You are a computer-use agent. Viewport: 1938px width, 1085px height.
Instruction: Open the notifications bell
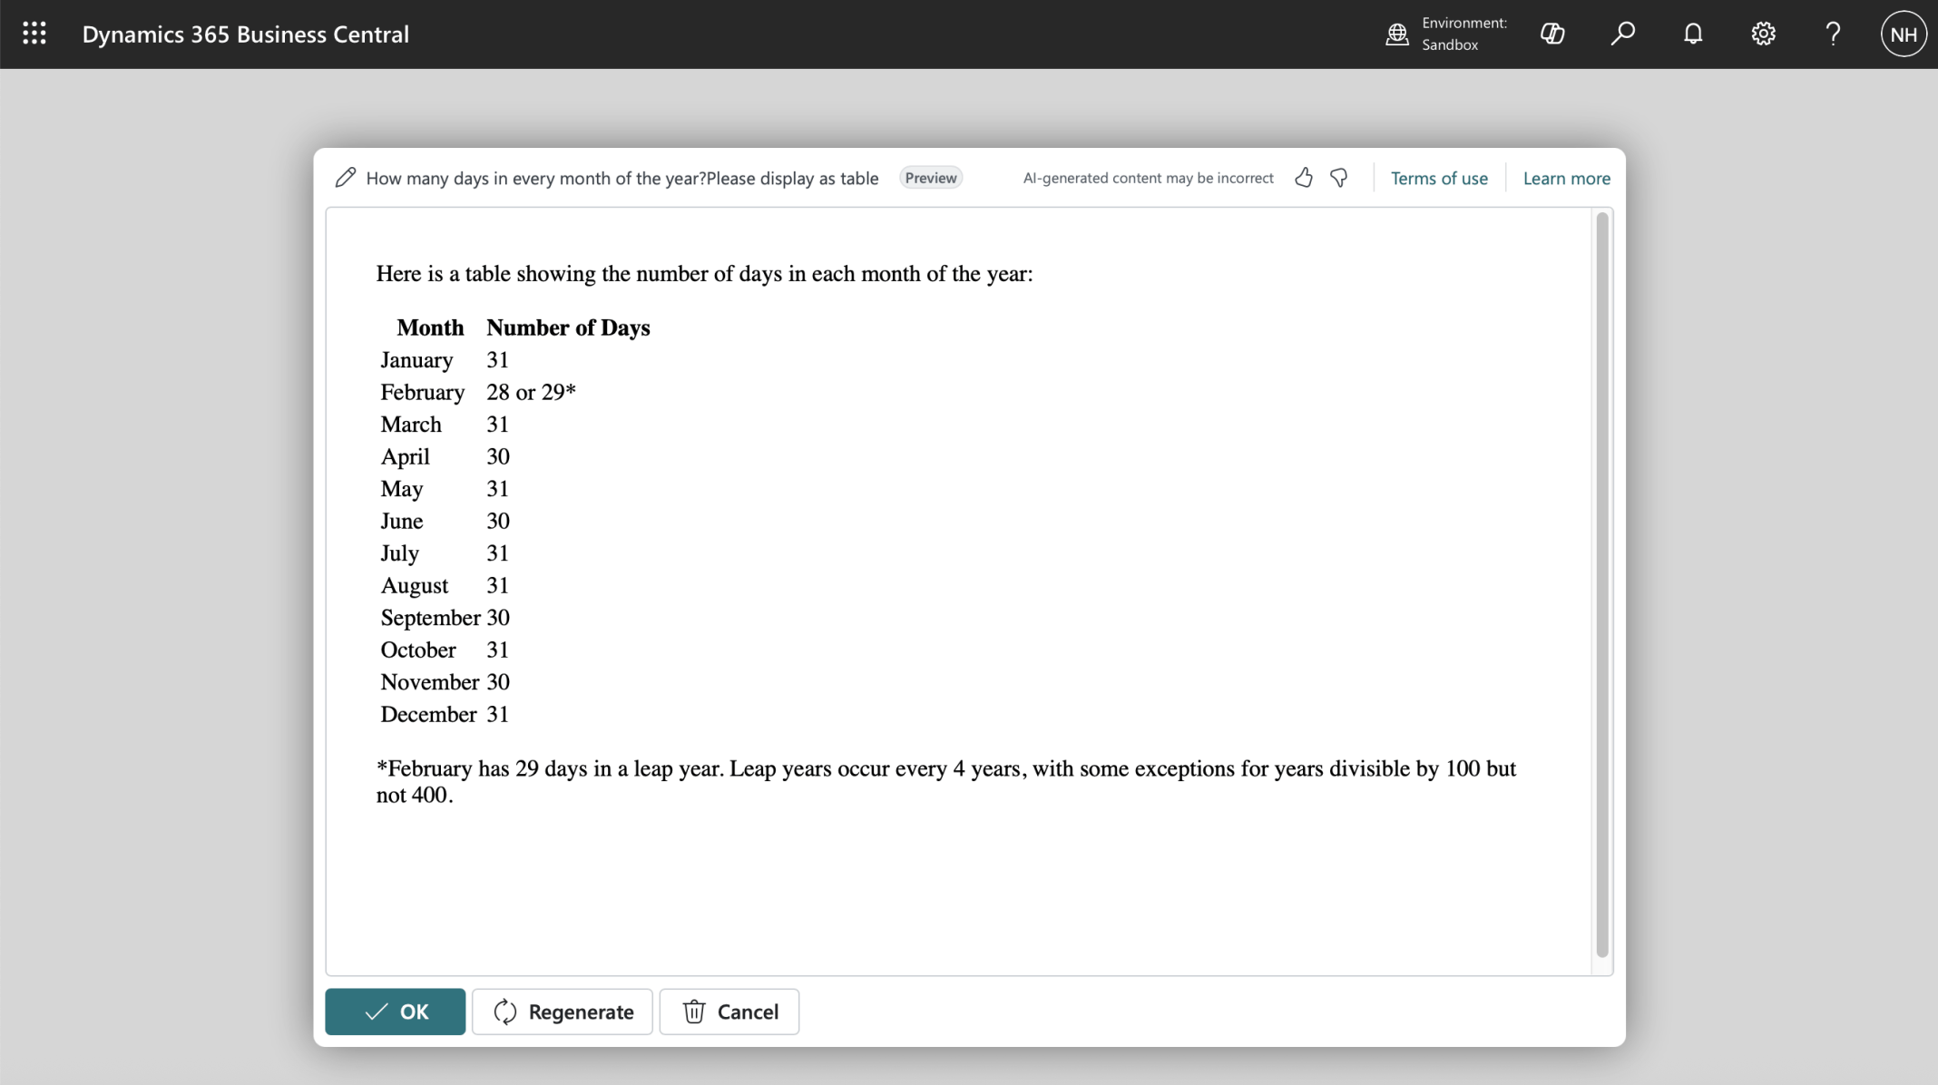(x=1693, y=34)
